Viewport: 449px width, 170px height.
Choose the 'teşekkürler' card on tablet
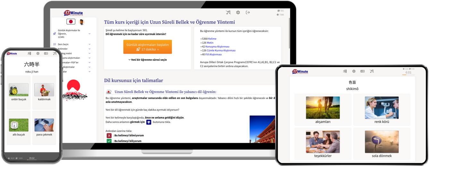click(x=323, y=144)
